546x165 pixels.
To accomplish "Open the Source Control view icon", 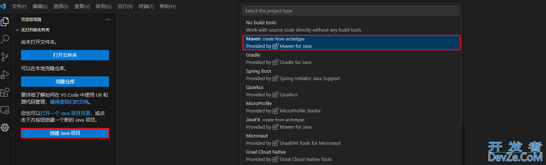I will 5,57.
